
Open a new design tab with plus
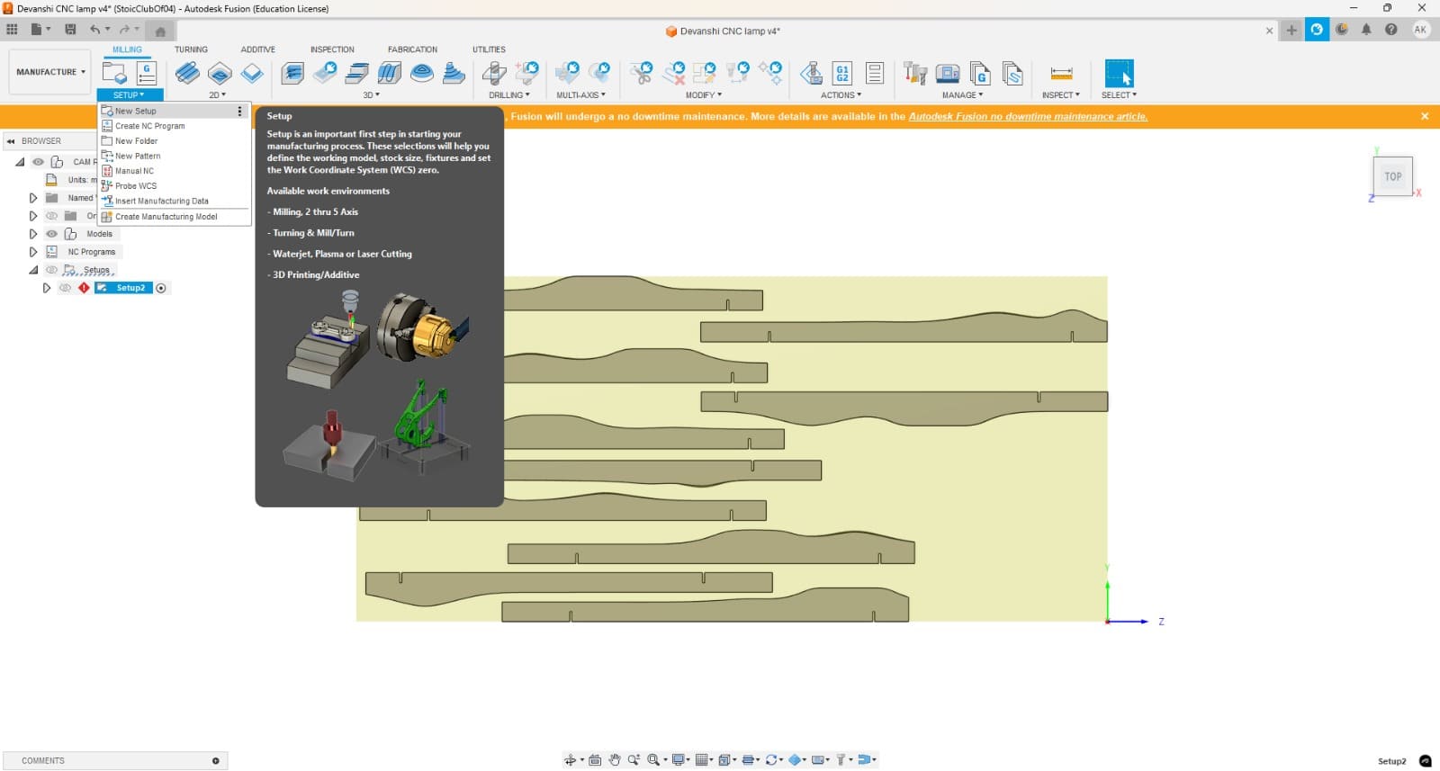pyautogui.click(x=1291, y=31)
